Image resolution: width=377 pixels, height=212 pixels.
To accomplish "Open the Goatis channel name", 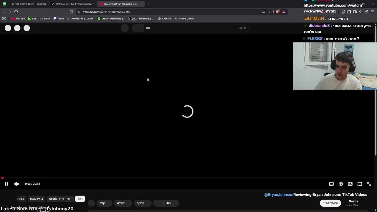I will coord(353,201).
